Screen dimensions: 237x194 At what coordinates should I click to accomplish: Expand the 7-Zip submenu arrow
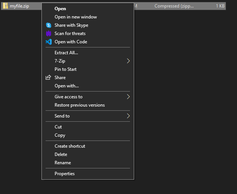(x=128, y=61)
